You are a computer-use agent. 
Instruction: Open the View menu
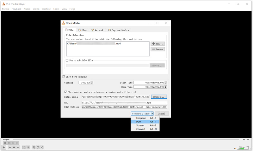click(x=64, y=9)
